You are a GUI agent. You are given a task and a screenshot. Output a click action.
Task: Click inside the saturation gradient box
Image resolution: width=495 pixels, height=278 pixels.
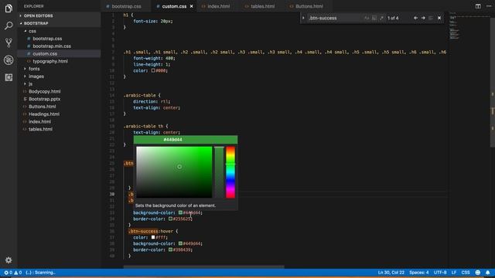point(174,172)
